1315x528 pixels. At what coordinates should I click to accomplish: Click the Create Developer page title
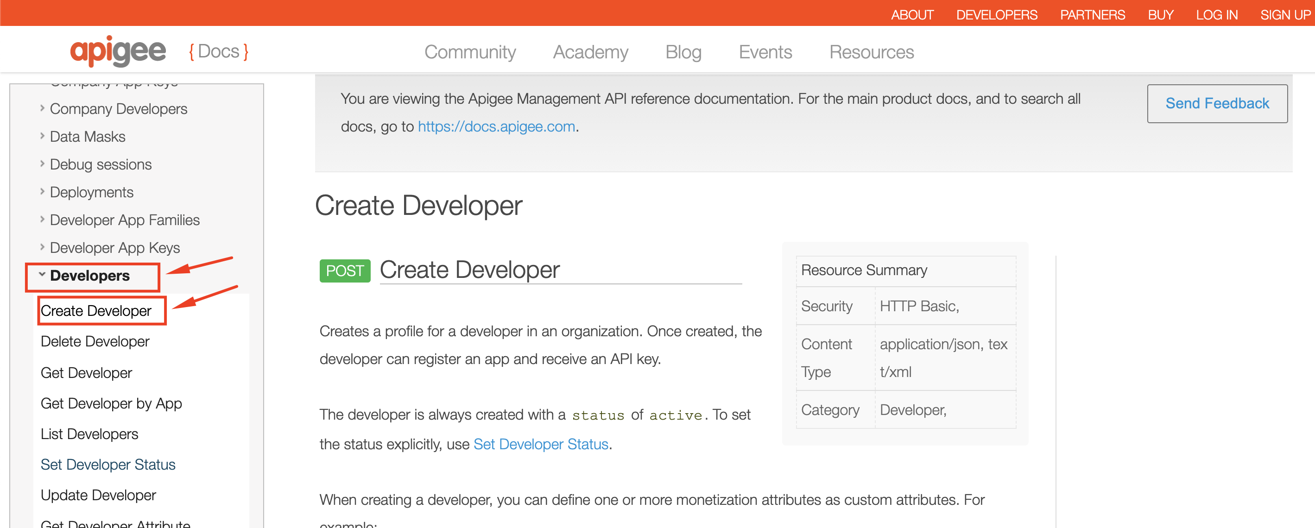point(418,206)
